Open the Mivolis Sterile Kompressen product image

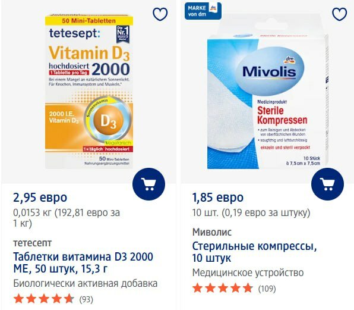268,97
